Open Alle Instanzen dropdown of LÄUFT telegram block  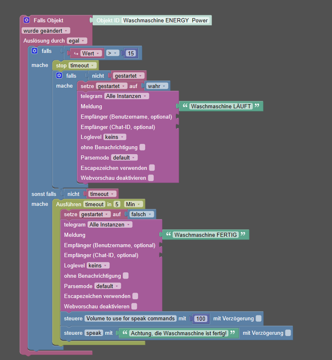[127, 96]
